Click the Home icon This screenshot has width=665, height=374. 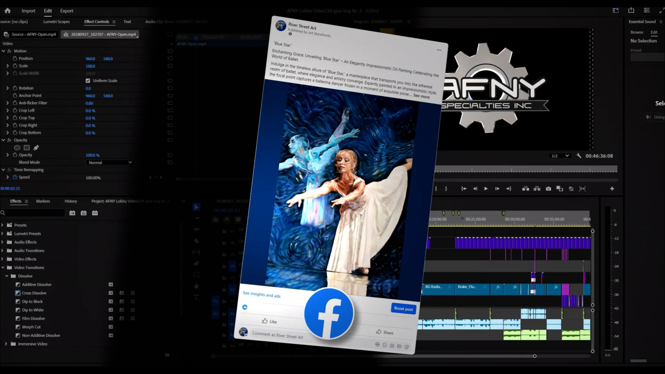point(7,11)
